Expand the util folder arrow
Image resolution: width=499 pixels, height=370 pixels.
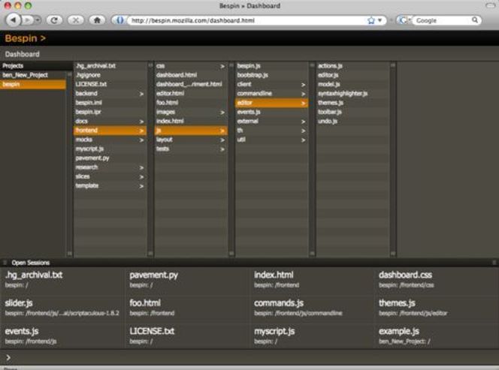(x=303, y=140)
